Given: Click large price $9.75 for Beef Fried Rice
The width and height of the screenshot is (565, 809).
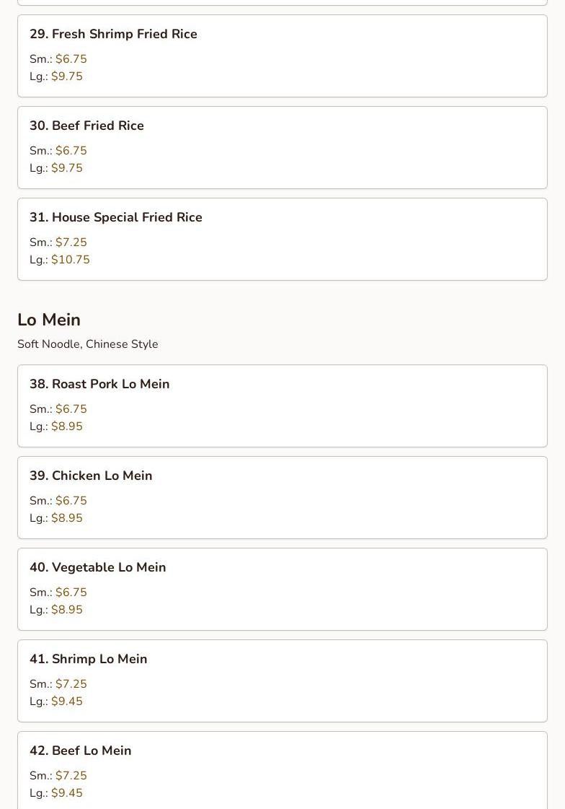Looking at the screenshot, I should click(x=67, y=168).
